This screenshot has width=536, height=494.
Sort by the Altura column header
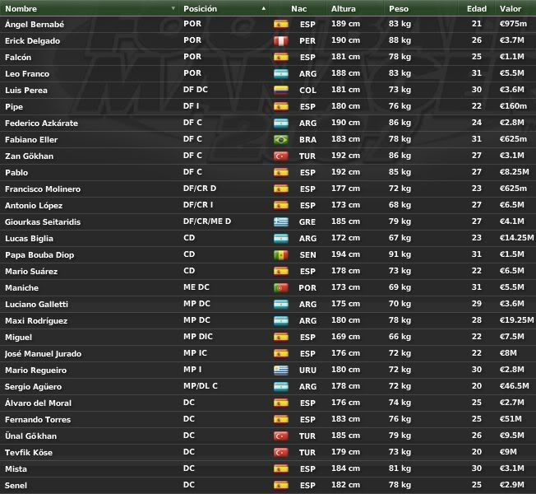coord(343,8)
